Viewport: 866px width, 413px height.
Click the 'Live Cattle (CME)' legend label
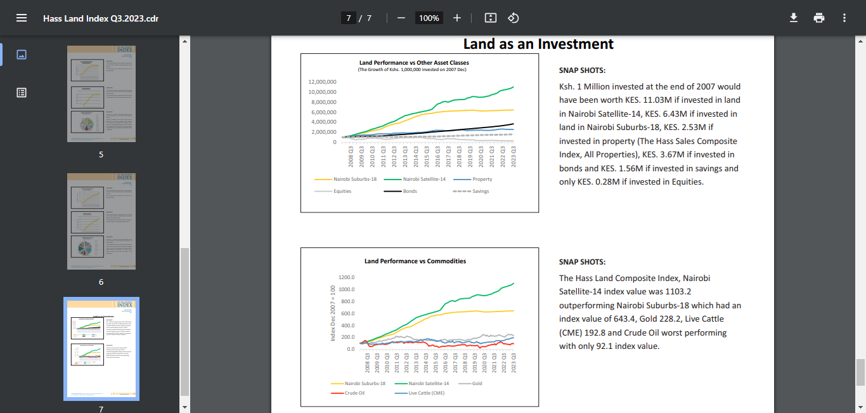tap(426, 393)
